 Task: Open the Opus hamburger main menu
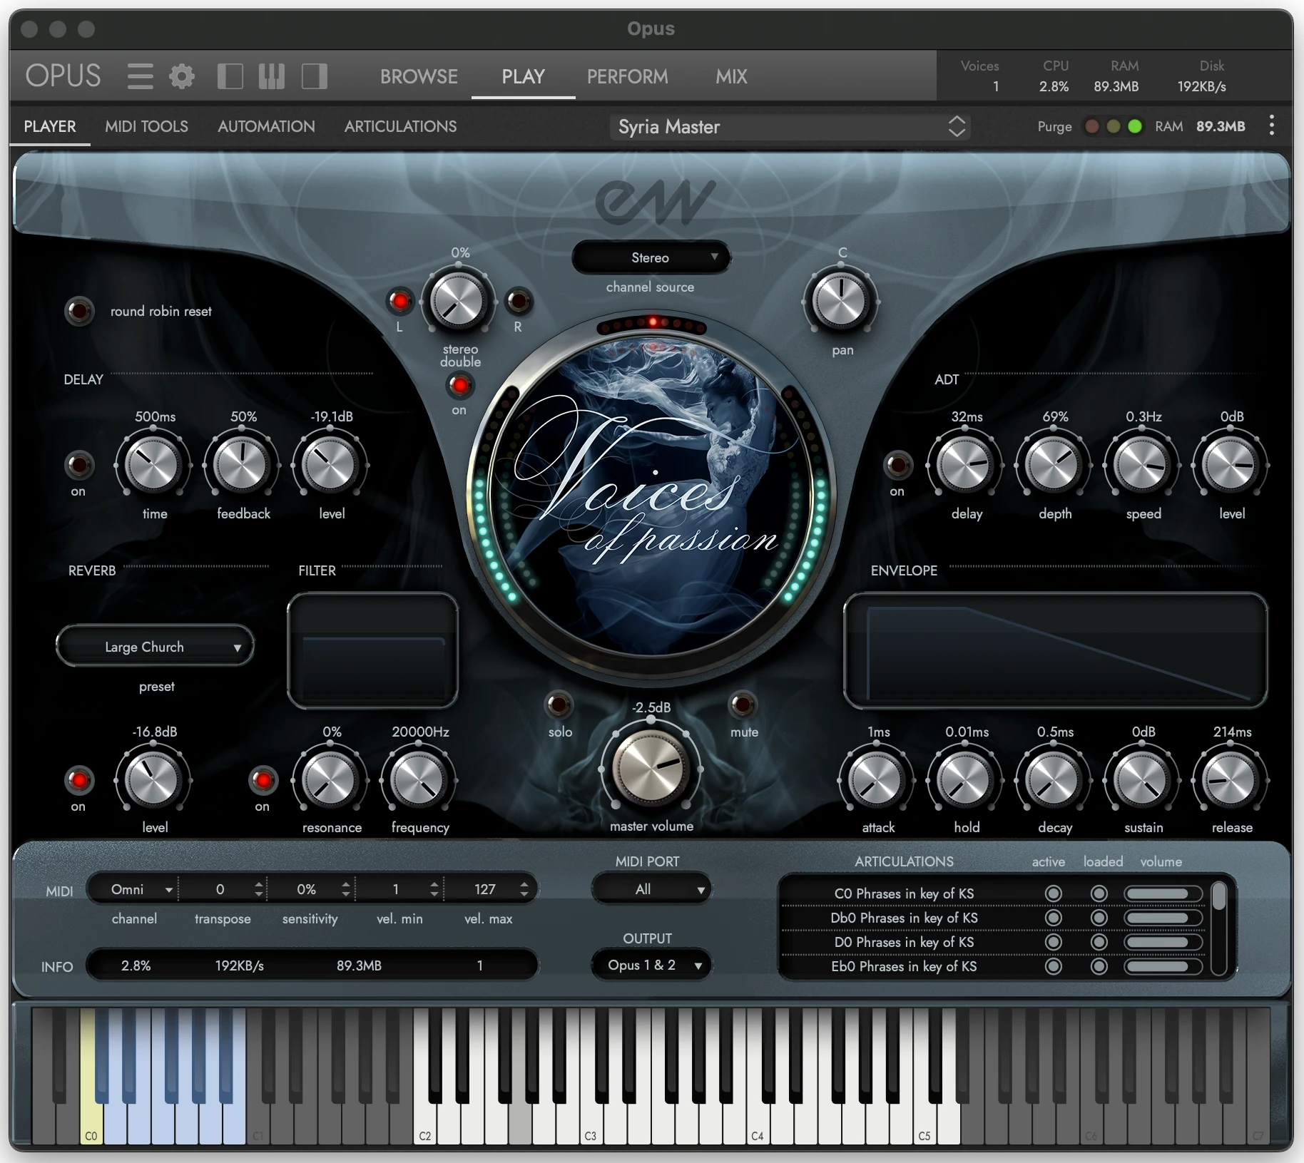pos(140,76)
